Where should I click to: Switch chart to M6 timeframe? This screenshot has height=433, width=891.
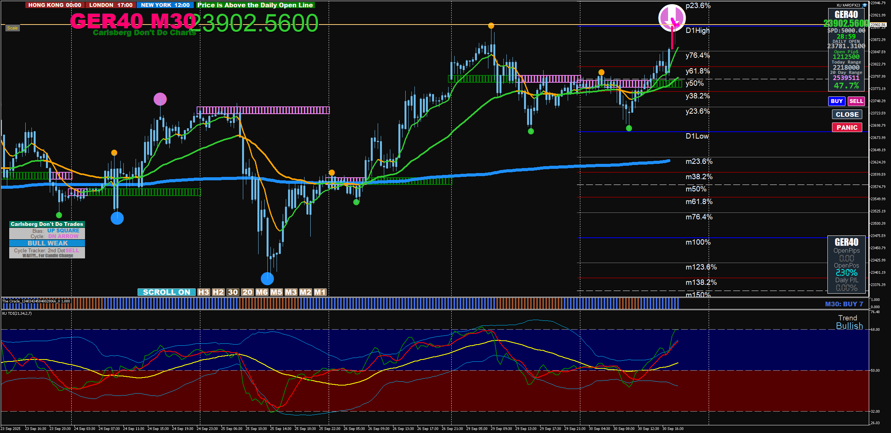tap(262, 292)
